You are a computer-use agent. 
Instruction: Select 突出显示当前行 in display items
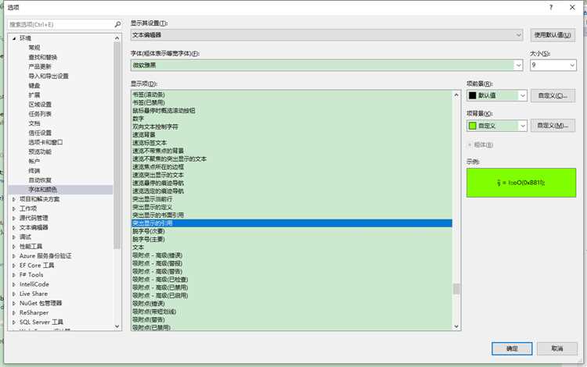pyautogui.click(x=153, y=199)
